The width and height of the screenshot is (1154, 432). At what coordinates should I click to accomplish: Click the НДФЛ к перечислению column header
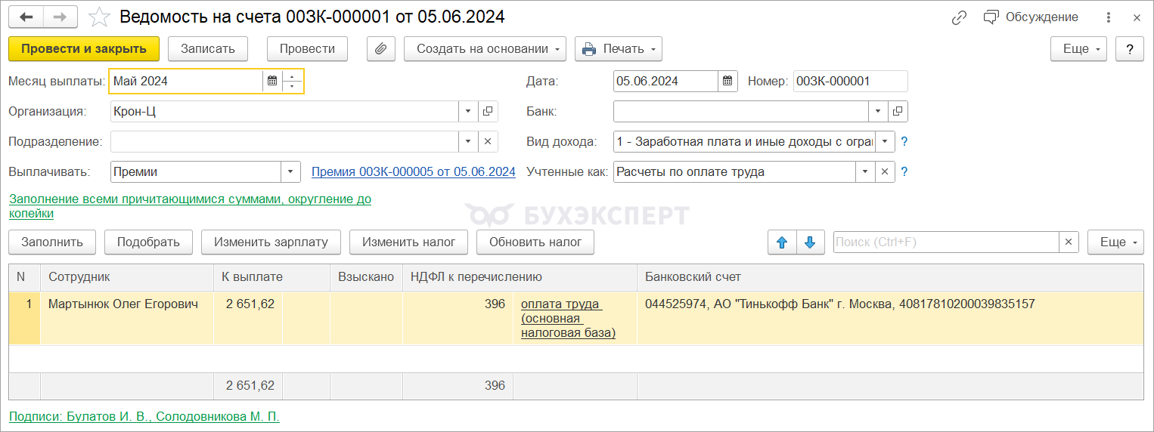[520, 277]
